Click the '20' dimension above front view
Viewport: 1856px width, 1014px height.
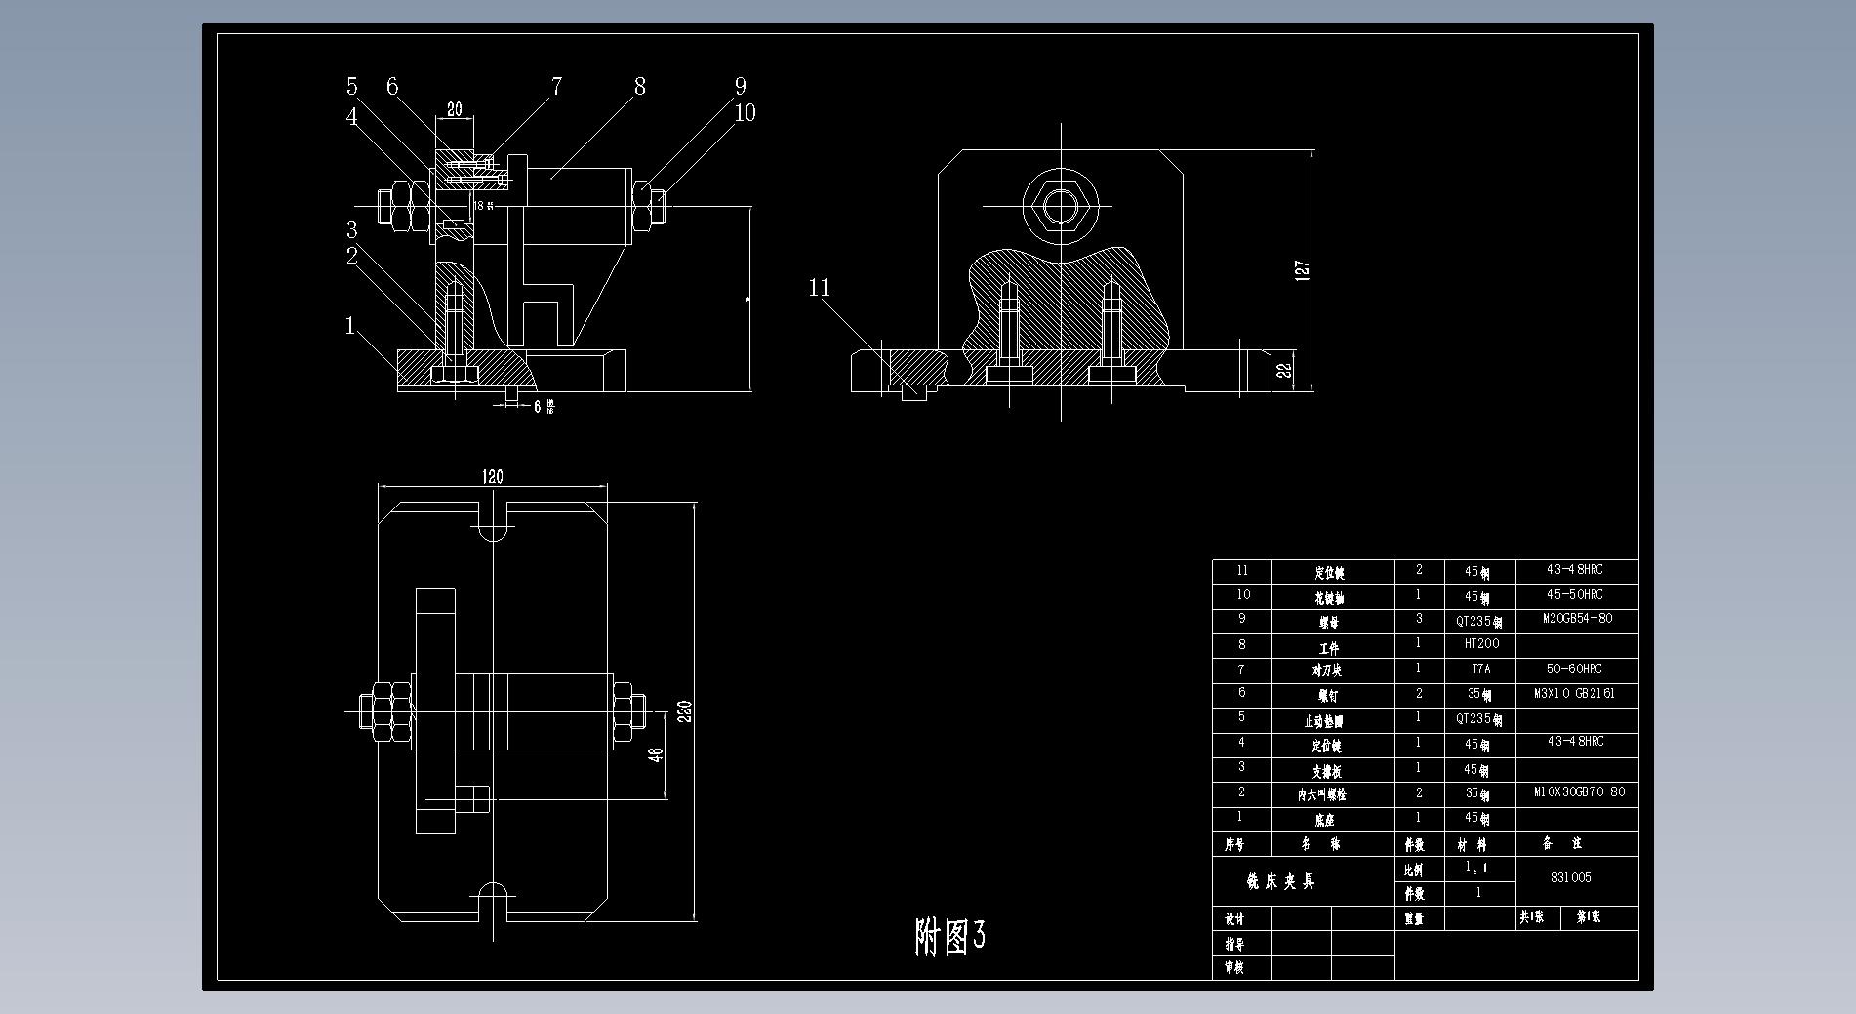coord(454,109)
